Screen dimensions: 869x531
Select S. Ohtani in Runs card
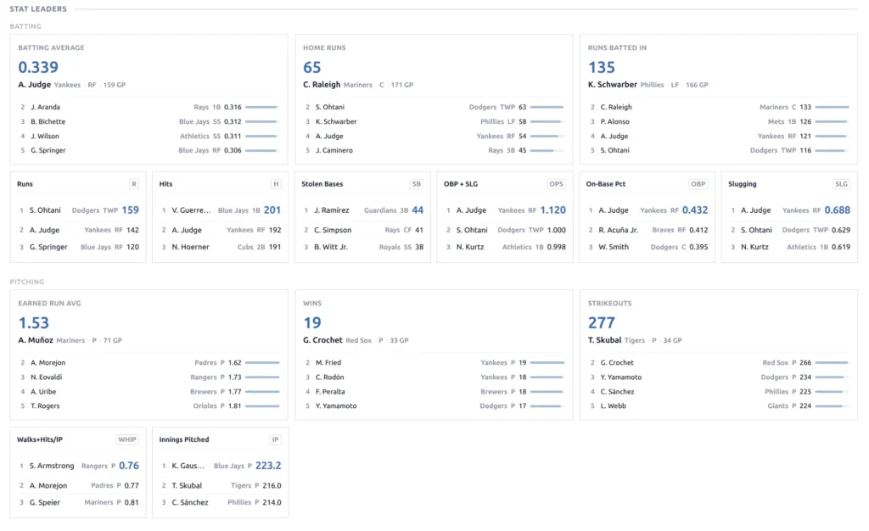45,210
